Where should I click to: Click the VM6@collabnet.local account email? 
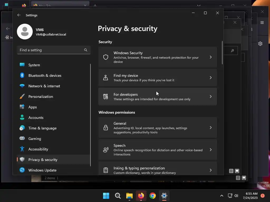click(x=51, y=34)
